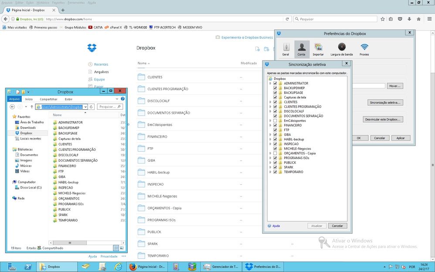Switch to the Exibir ribbon tab

(x=68, y=99)
